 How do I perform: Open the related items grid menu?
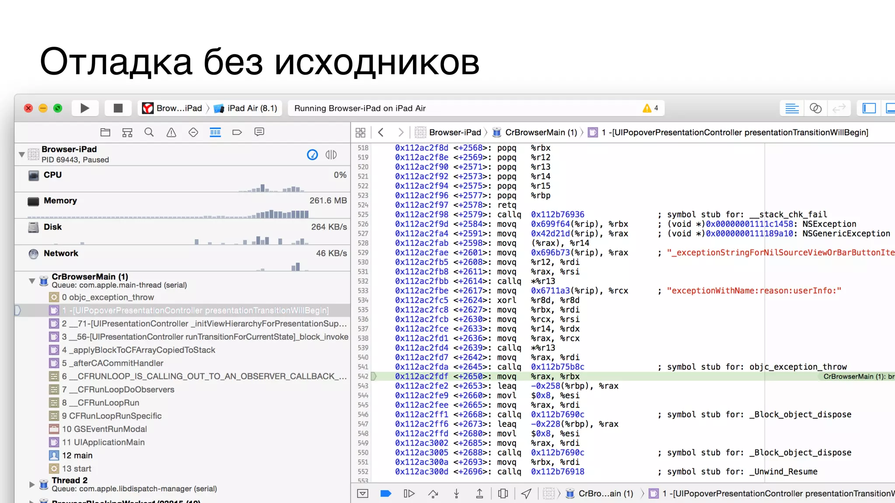click(361, 132)
